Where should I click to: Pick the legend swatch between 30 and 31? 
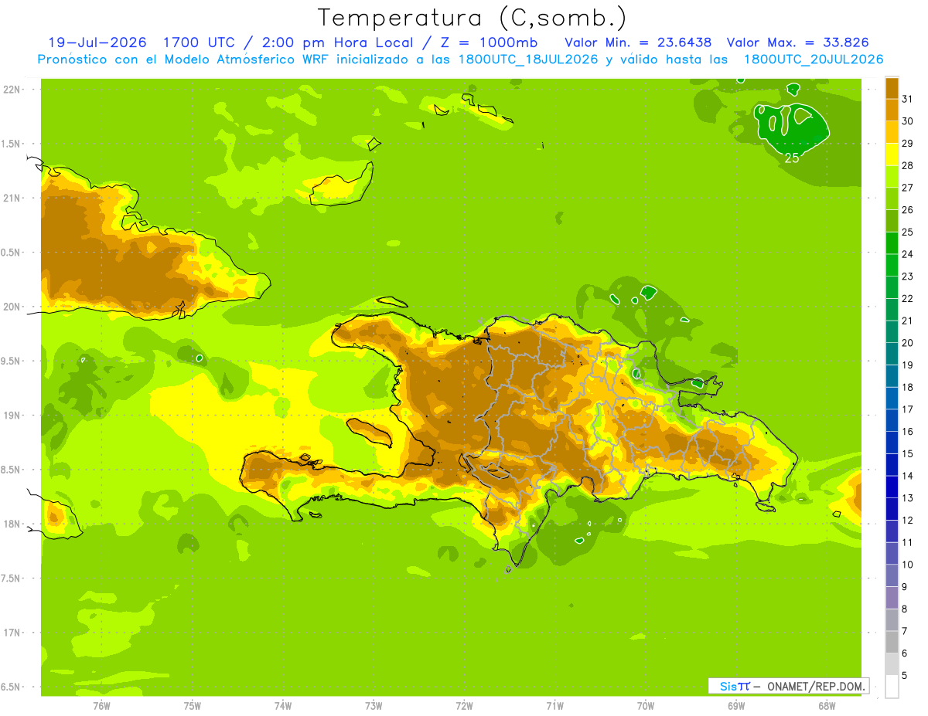pos(892,110)
